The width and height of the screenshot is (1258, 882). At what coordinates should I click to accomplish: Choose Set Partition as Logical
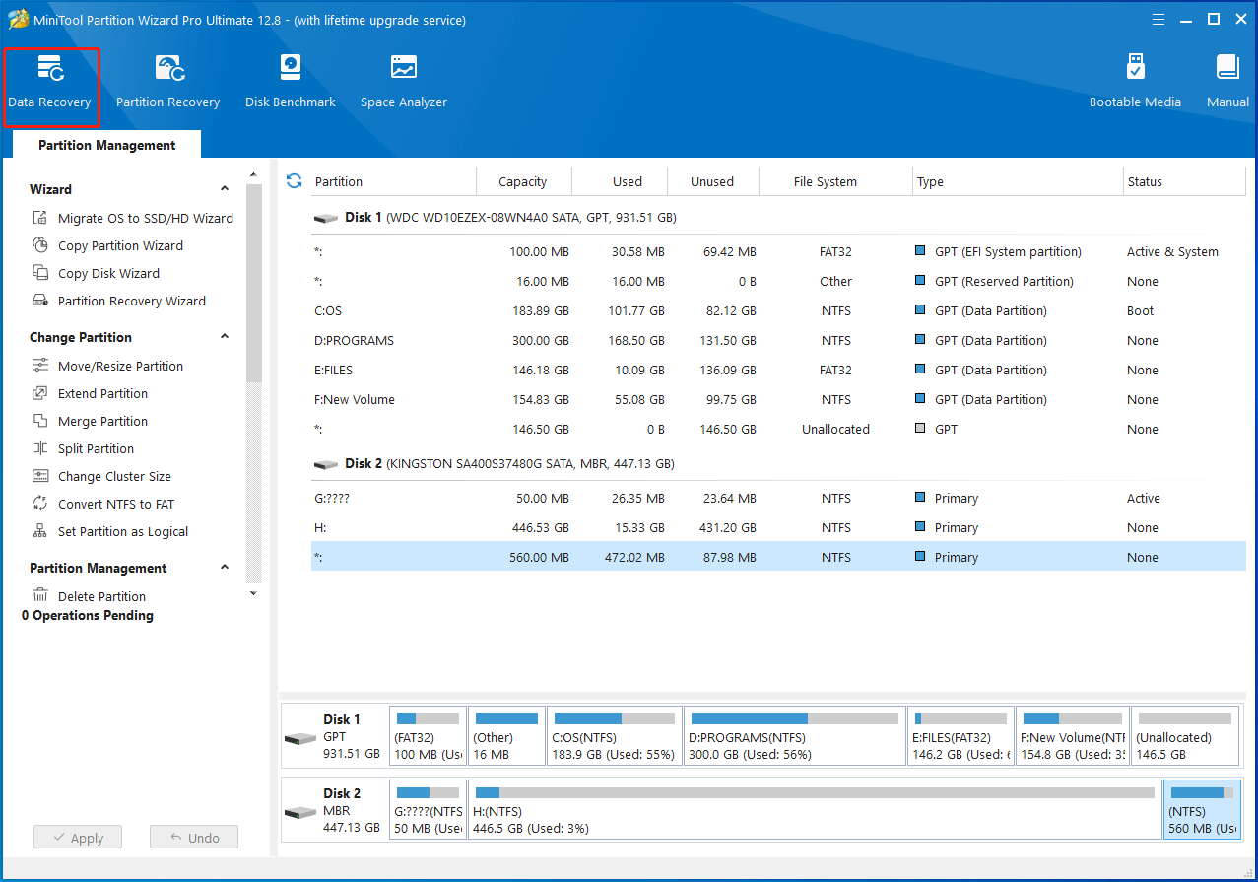[x=110, y=531]
